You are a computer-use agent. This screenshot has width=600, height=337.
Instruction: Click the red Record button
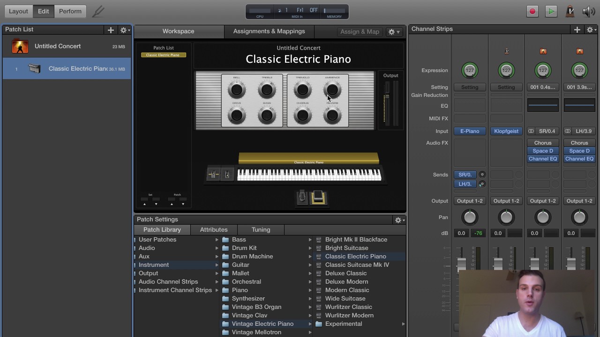tap(532, 11)
